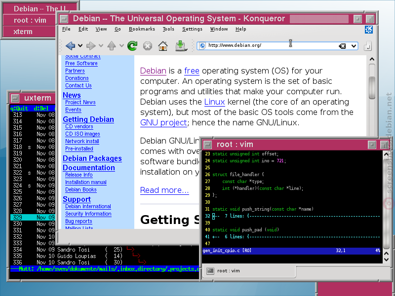
Task: Open the window menu icon on uxterm title bar
Action: (15, 98)
